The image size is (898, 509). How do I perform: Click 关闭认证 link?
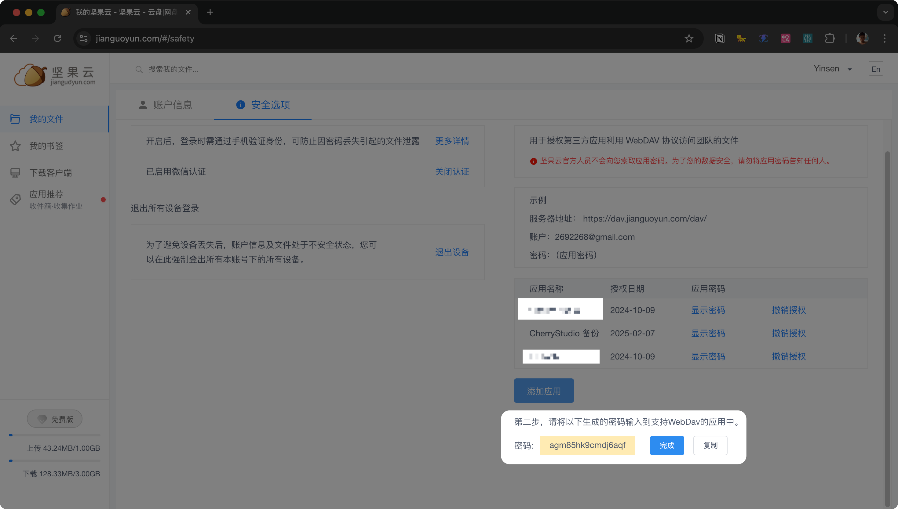click(452, 171)
